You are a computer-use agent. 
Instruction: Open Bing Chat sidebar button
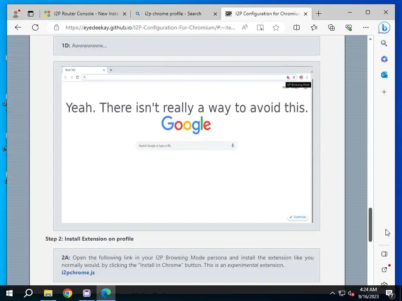[x=384, y=28]
